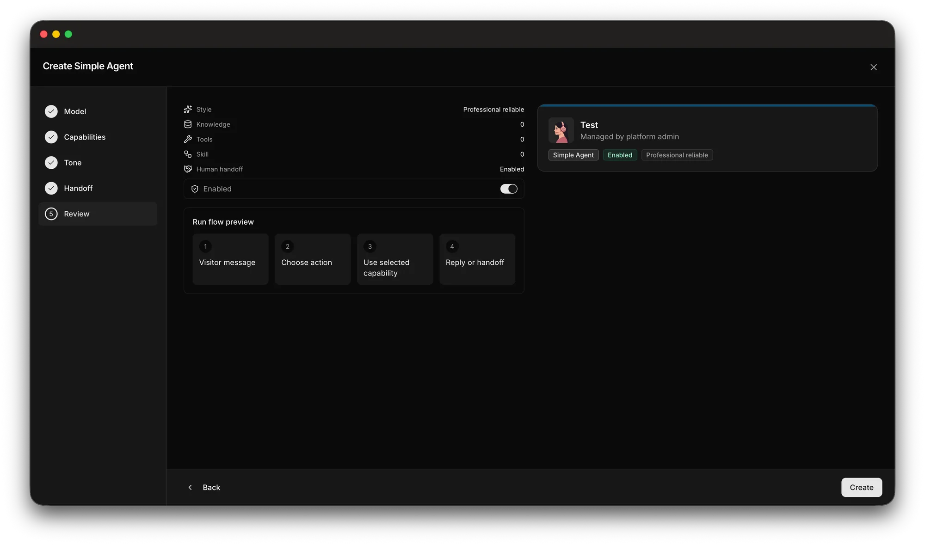Click the Tools wrench icon
Screen dimensions: 925x545
point(188,139)
